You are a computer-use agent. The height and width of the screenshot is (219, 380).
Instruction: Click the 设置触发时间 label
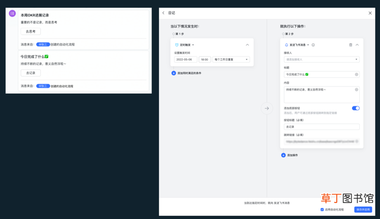(182, 53)
